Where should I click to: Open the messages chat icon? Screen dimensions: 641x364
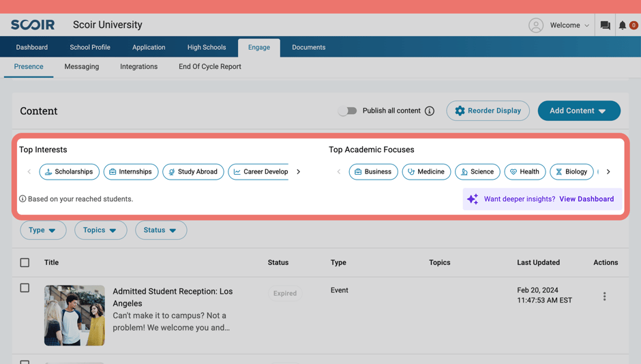coord(605,25)
